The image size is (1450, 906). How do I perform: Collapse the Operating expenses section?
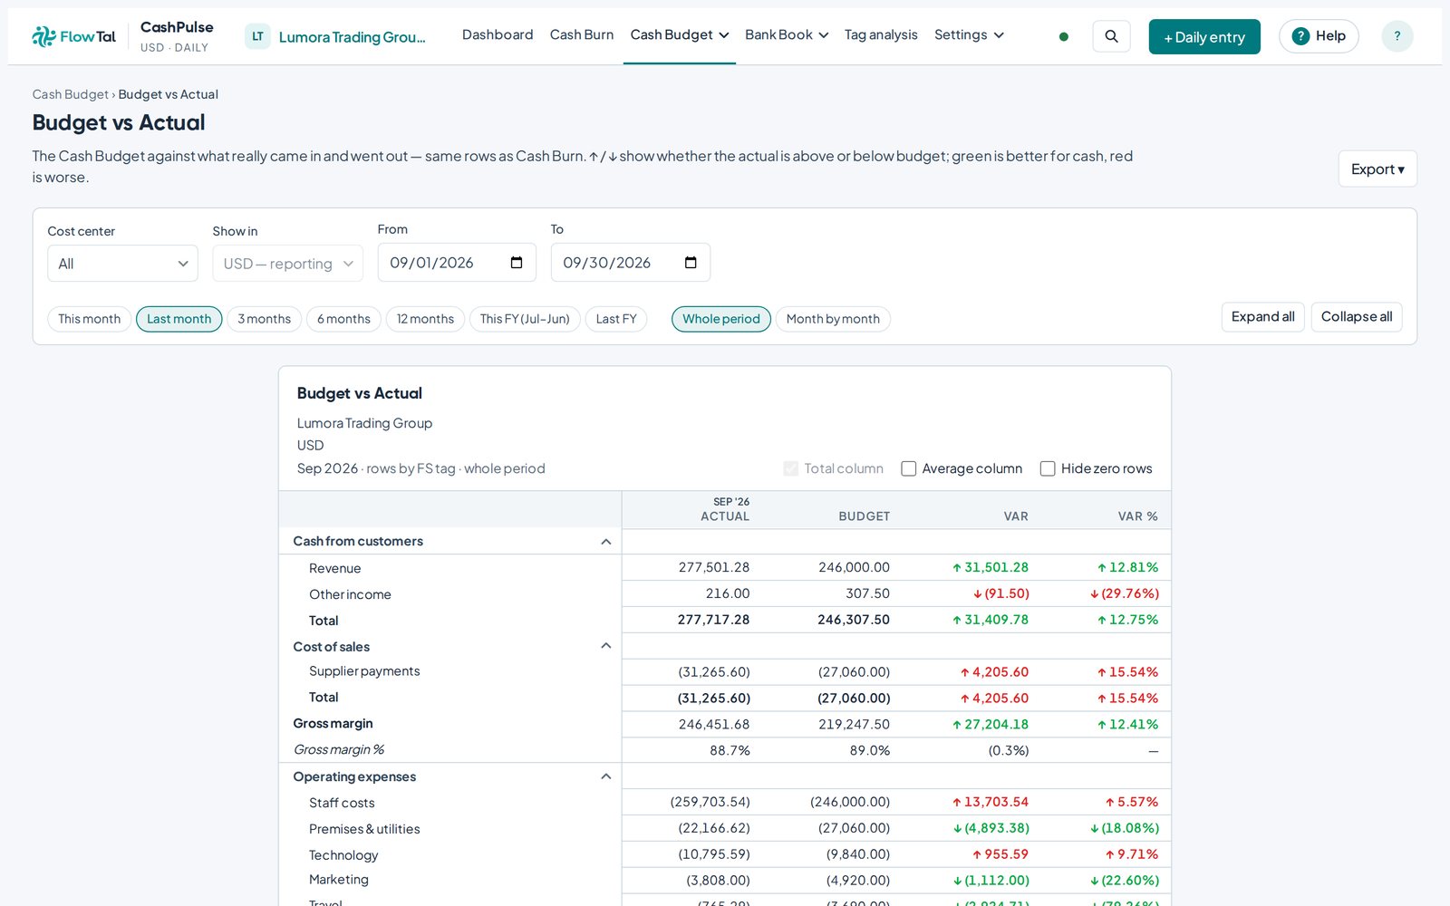(x=606, y=776)
